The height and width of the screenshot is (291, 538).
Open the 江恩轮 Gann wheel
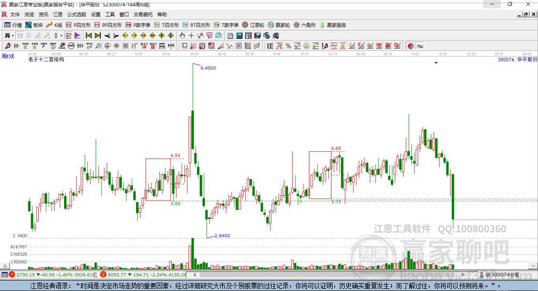[253, 25]
